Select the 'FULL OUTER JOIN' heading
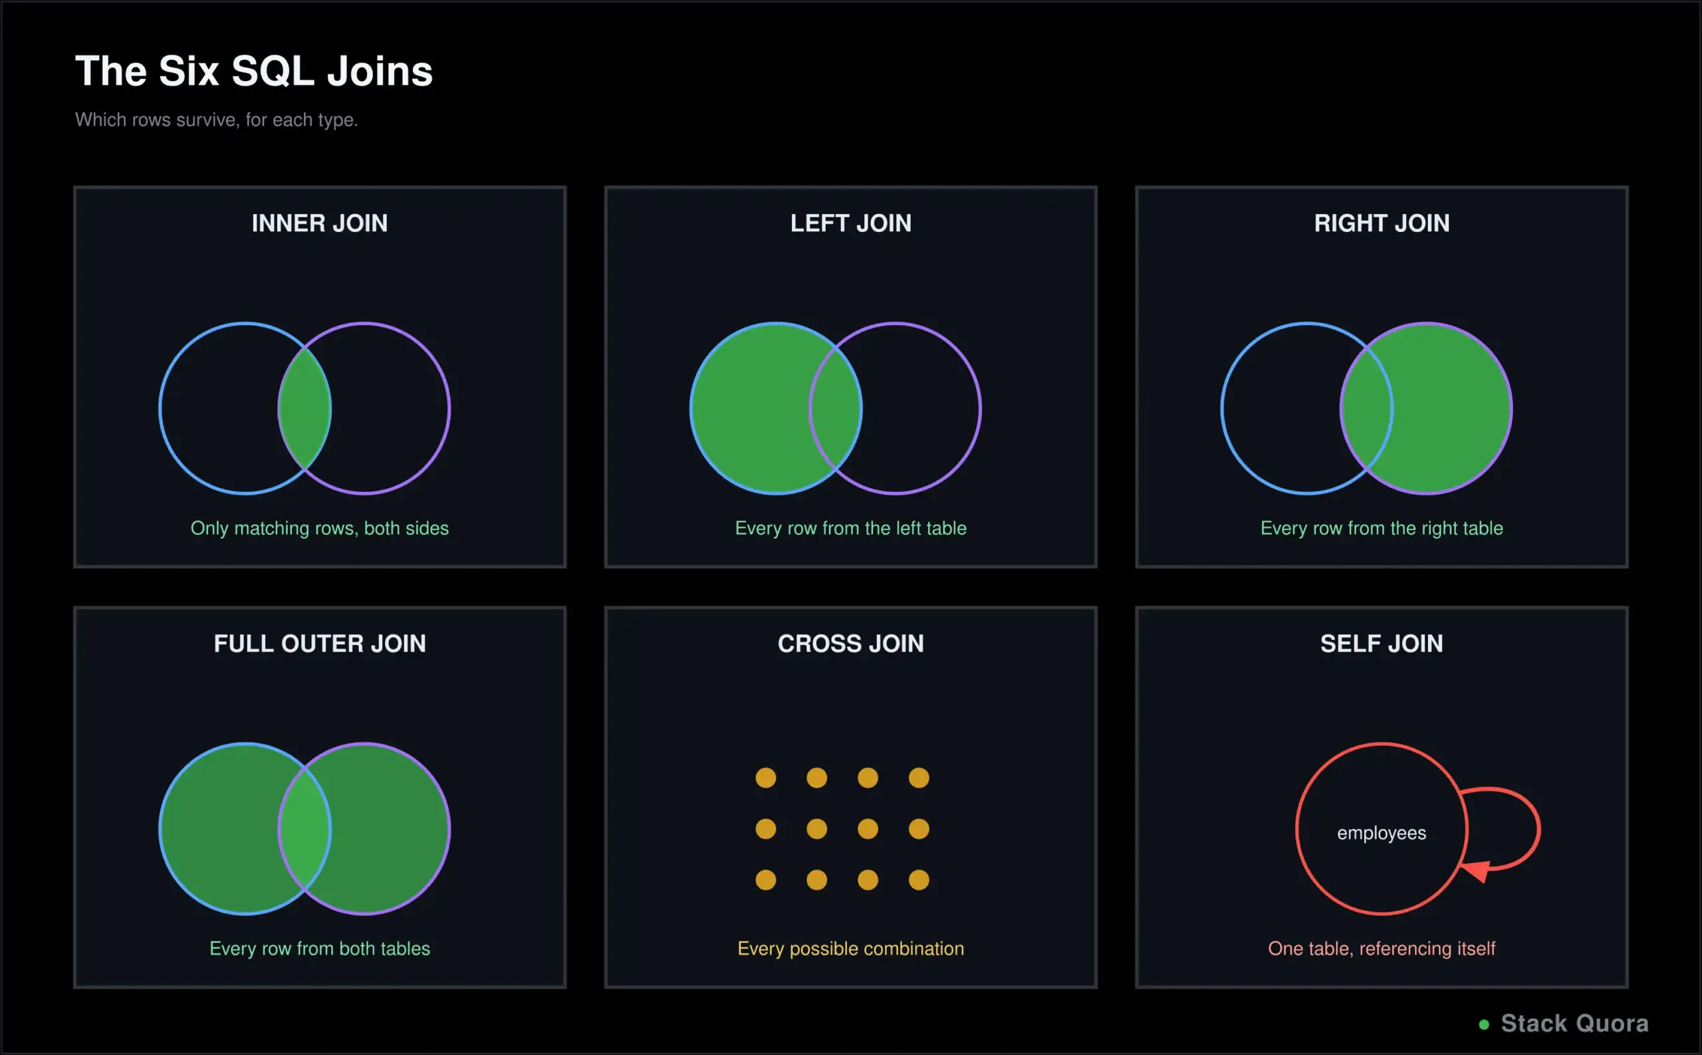The width and height of the screenshot is (1702, 1055). click(x=320, y=644)
